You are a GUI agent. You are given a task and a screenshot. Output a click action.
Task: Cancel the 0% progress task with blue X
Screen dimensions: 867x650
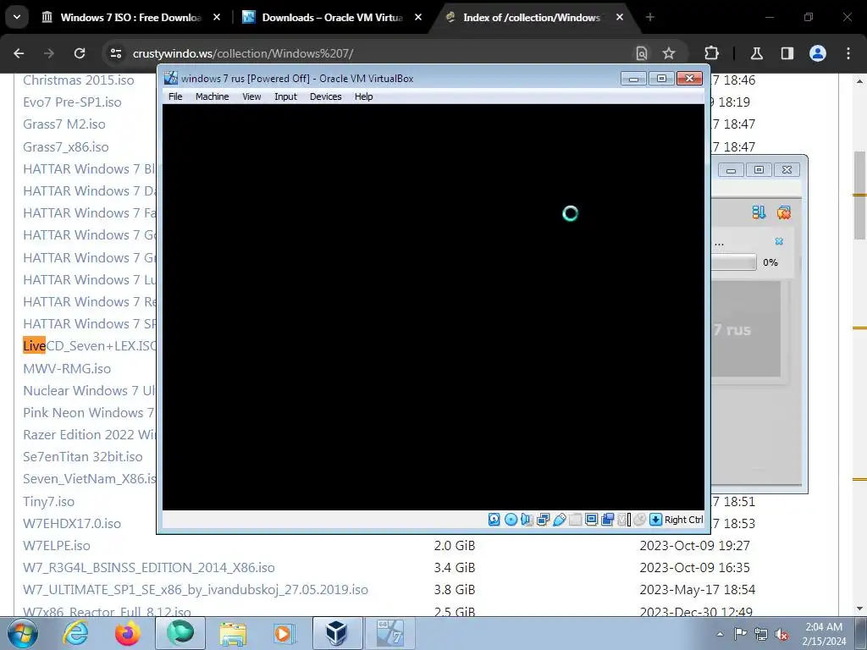click(779, 241)
